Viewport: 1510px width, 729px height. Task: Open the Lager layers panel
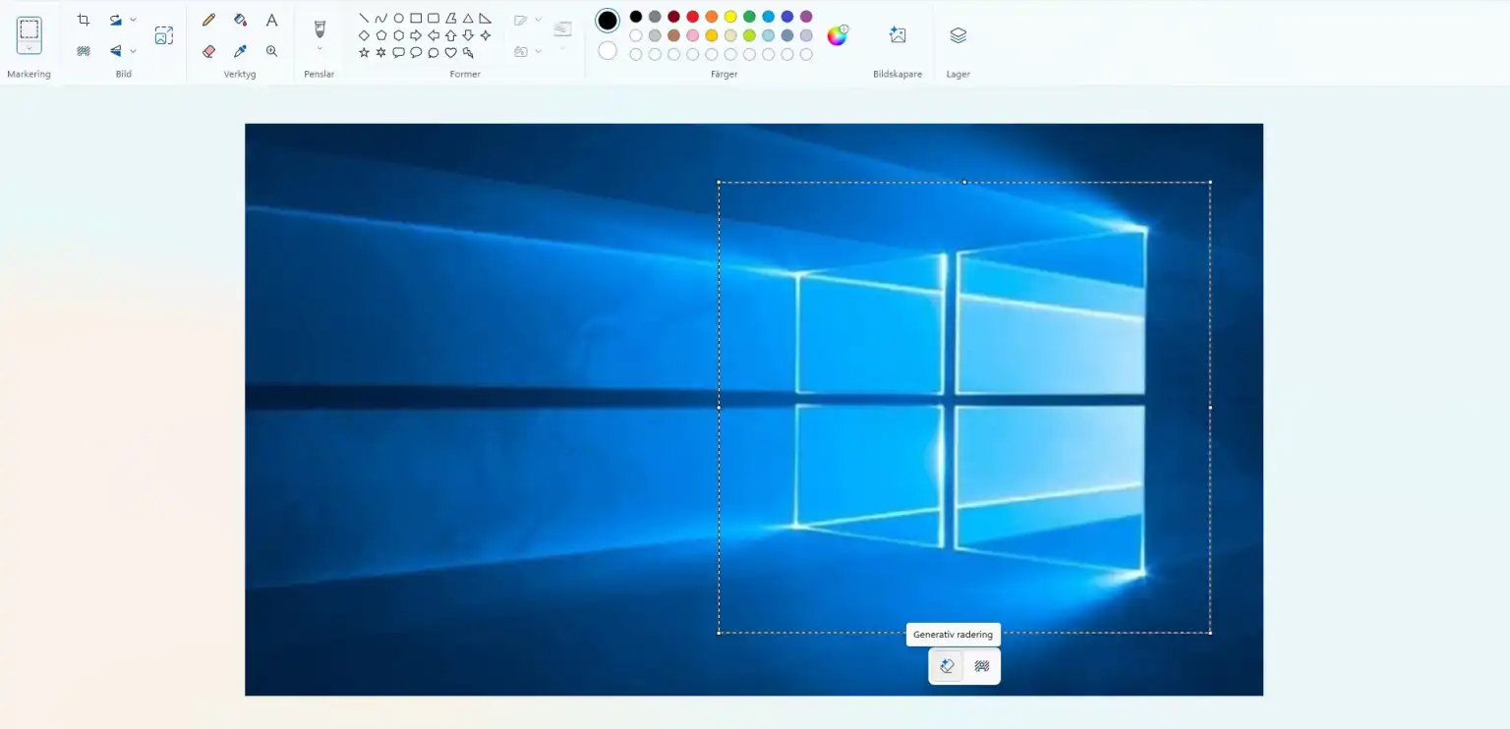coord(958,35)
